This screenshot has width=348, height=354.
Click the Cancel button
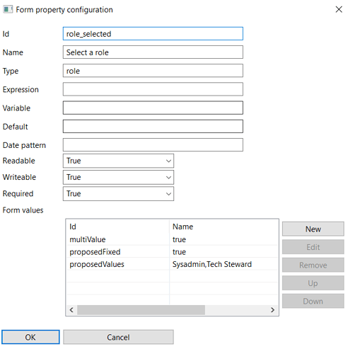(118, 337)
